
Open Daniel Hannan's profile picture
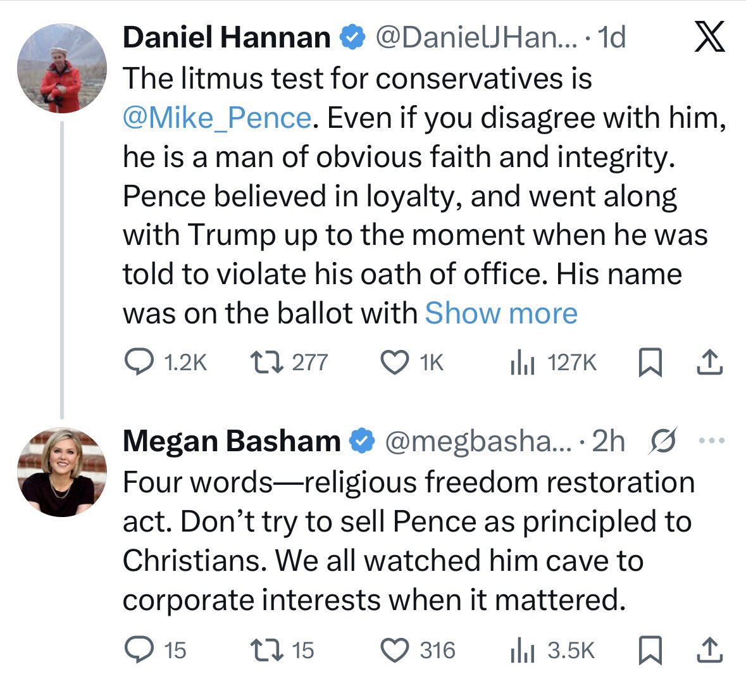click(61, 69)
